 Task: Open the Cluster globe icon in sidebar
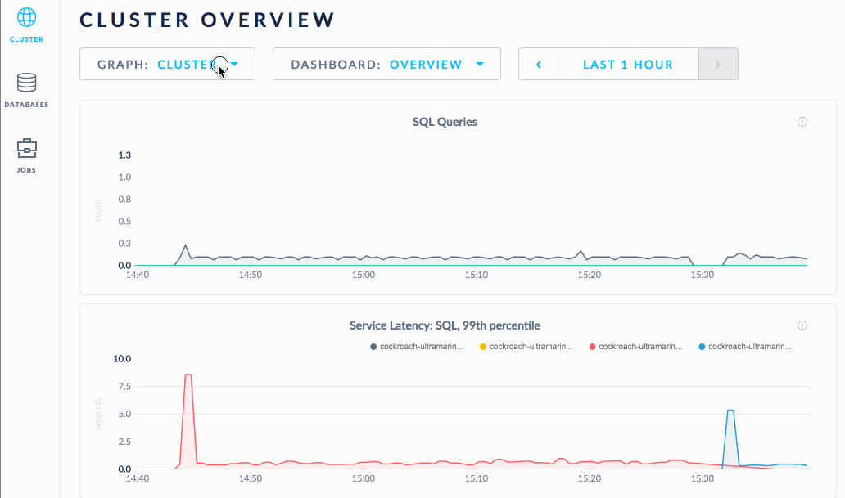coord(26,17)
